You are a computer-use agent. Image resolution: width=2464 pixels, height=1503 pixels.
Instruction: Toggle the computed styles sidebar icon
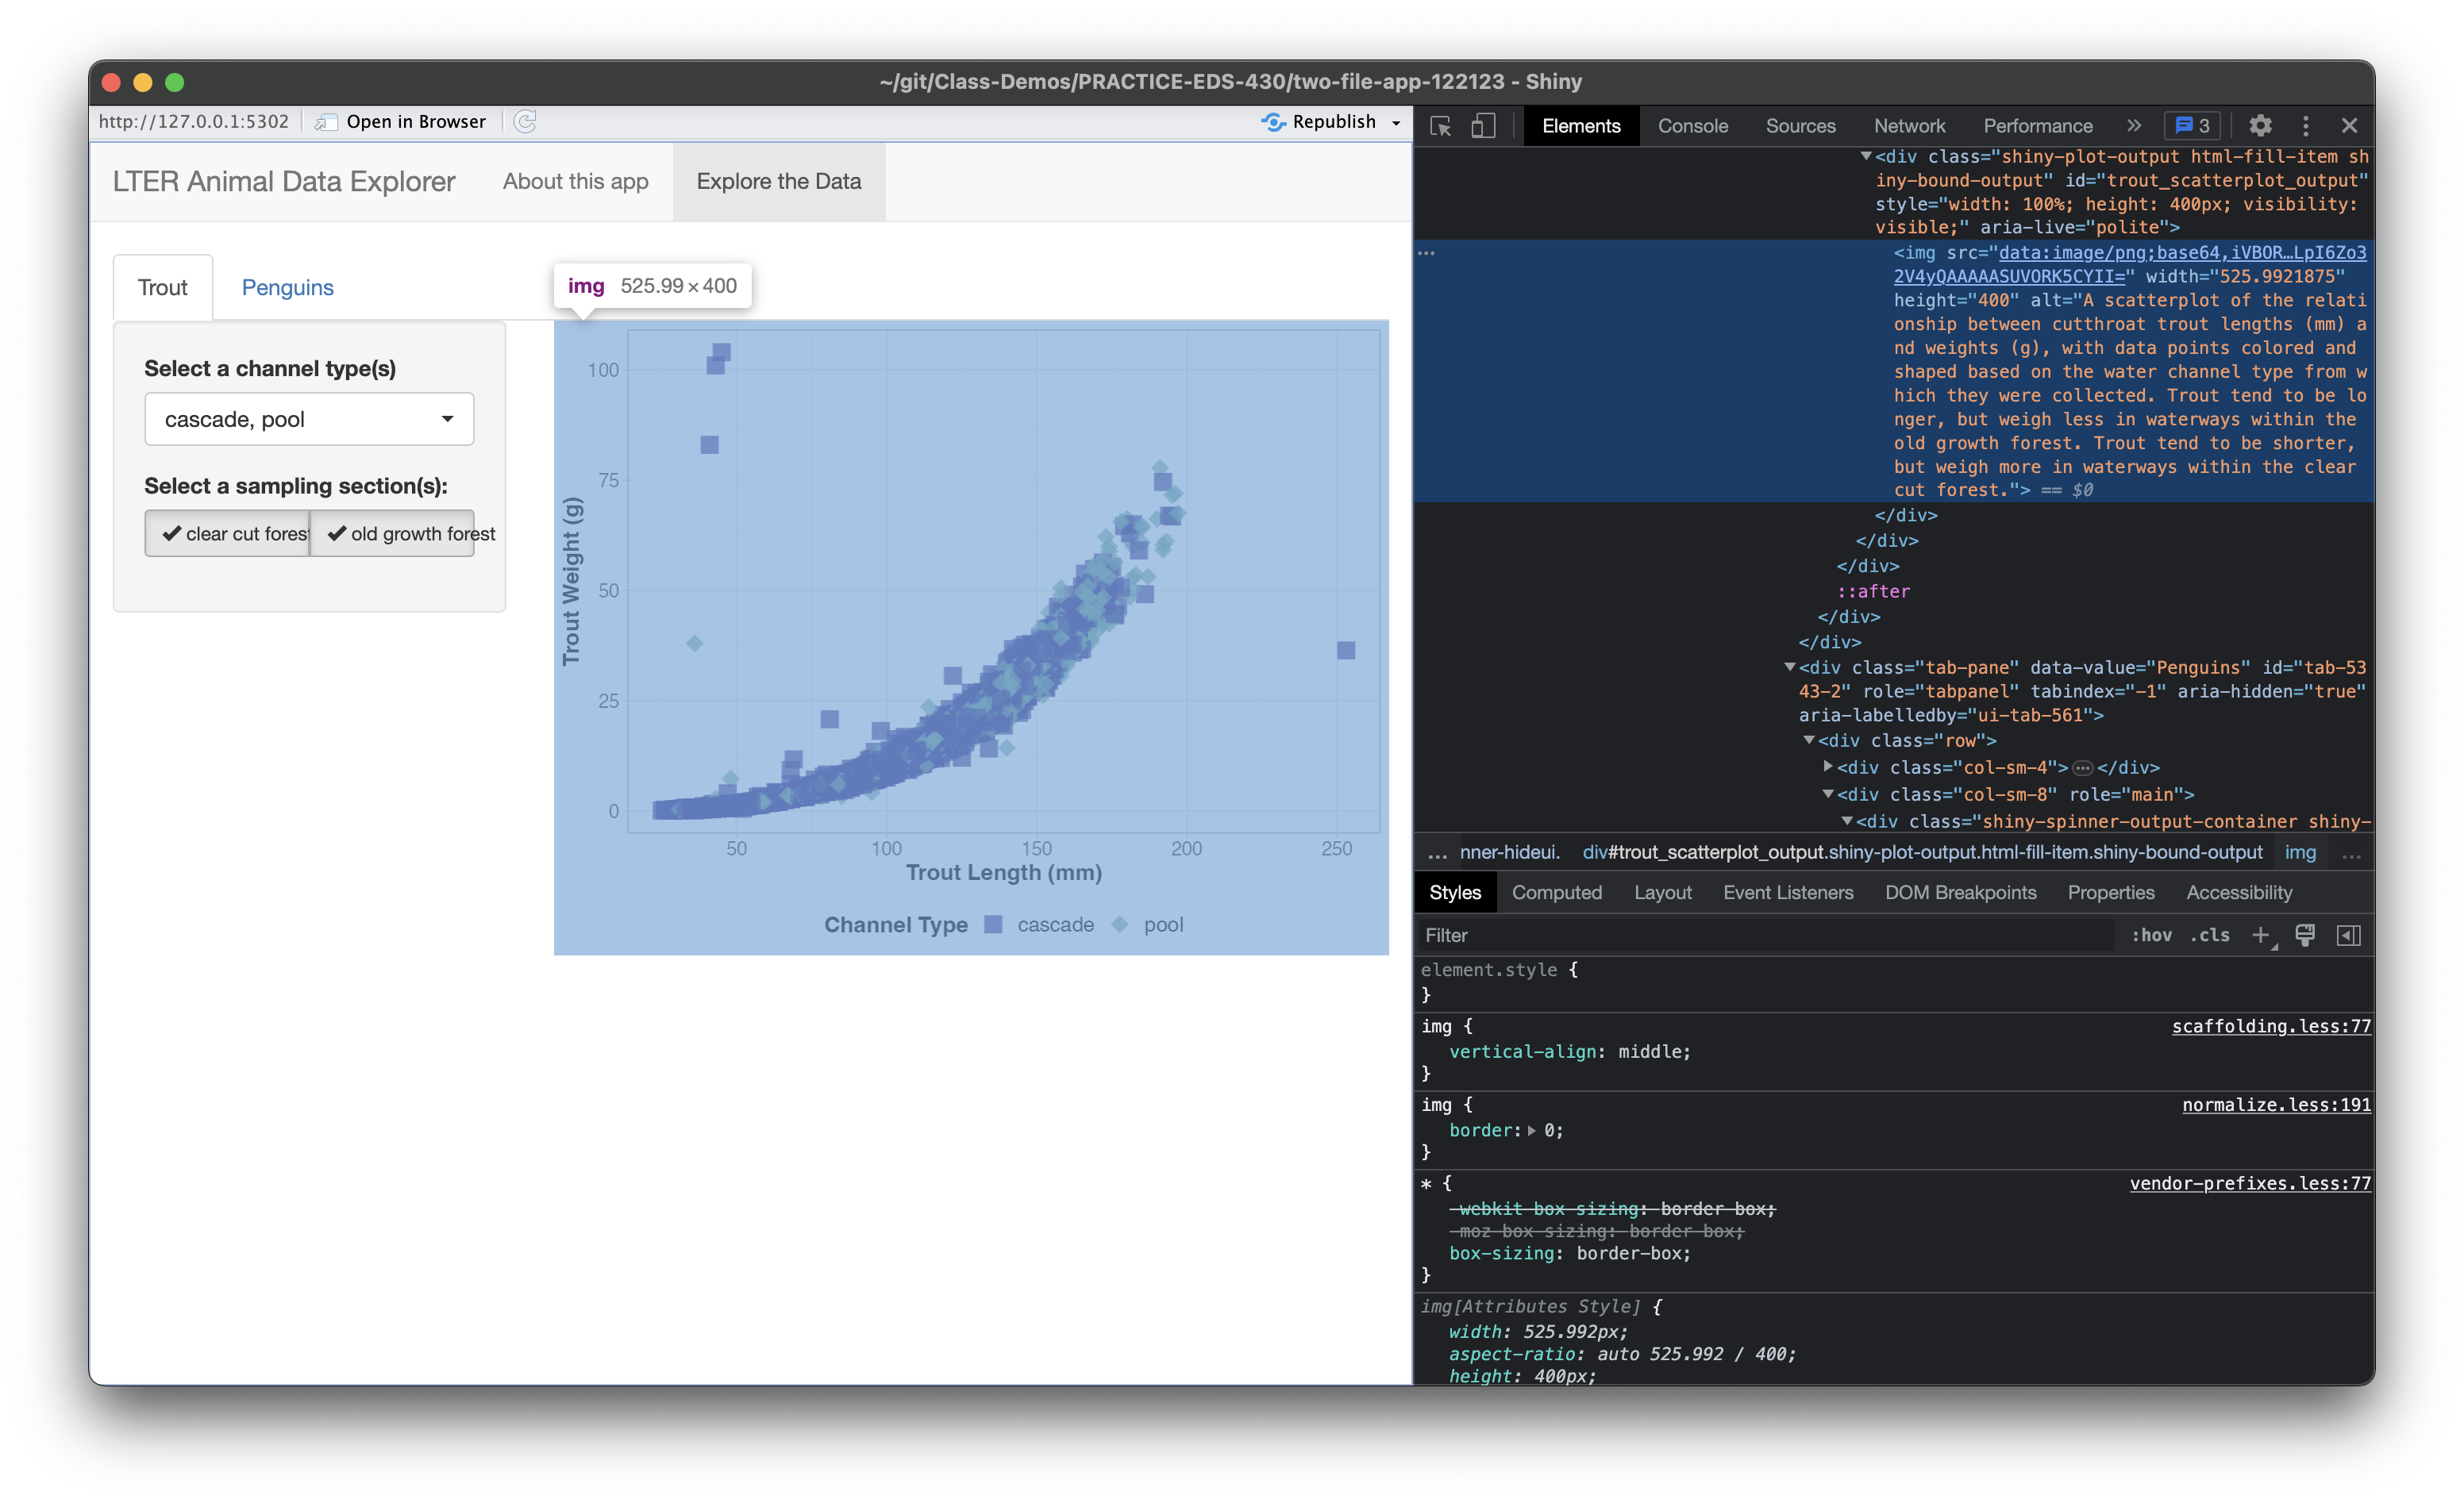(x=2348, y=935)
